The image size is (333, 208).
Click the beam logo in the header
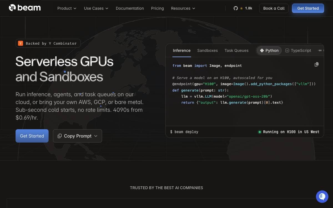[25, 8]
